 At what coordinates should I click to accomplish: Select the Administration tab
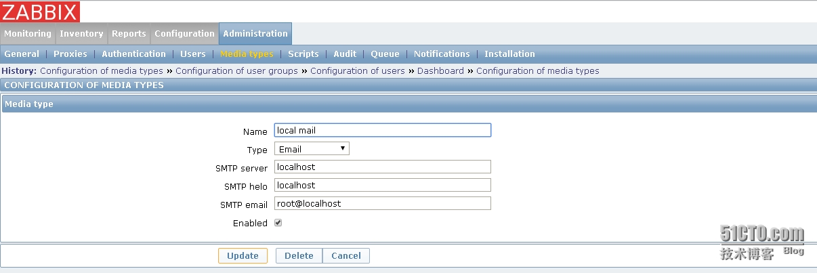[x=255, y=33]
